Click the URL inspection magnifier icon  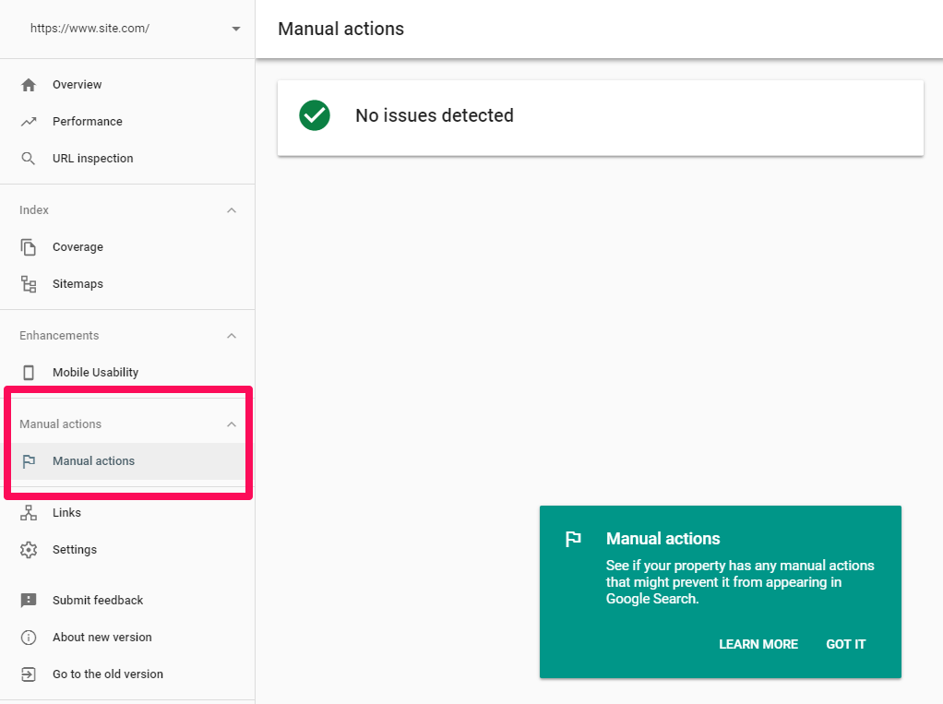[29, 159]
